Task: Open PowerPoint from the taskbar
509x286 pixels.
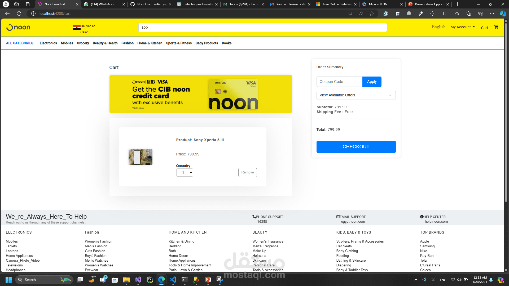Action: click(208, 280)
